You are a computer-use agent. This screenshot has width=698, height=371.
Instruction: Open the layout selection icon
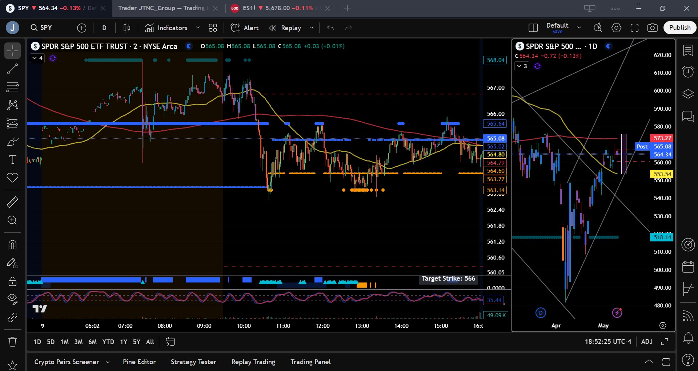pos(533,28)
